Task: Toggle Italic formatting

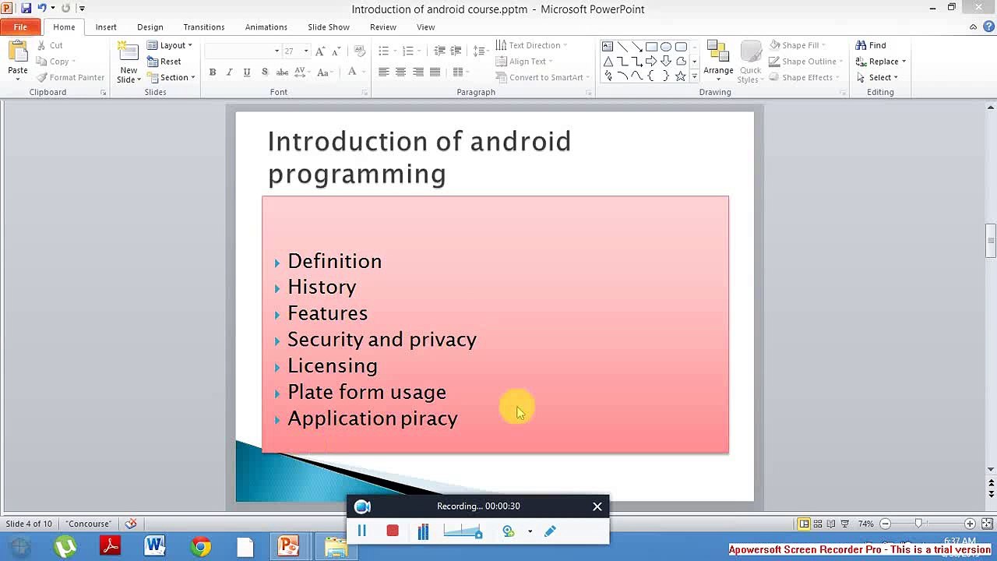Action: point(230,72)
